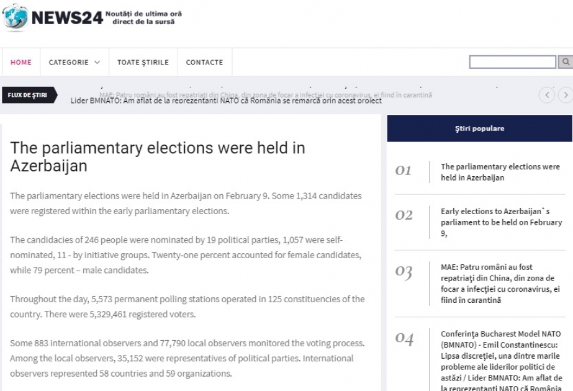Click the paragraph about 883 international observers
573x391 pixels.
[x=187, y=358]
